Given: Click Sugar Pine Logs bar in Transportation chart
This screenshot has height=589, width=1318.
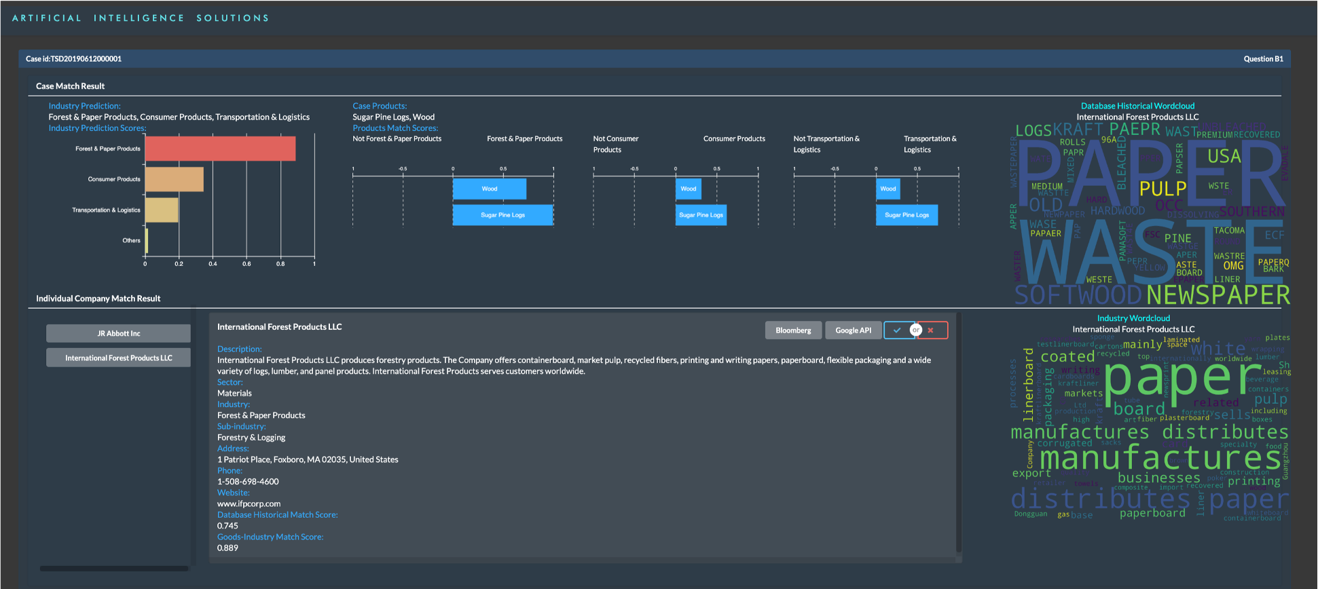Looking at the screenshot, I should (x=907, y=215).
